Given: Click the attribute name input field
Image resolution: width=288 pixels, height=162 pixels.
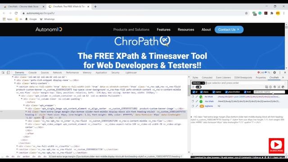Looking at the screenshot, I should pyautogui.click(x=269, y=92).
